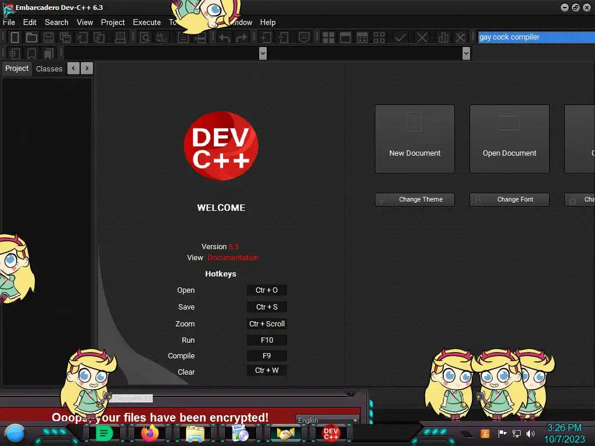Click the New Document tile
The width and height of the screenshot is (595, 446).
[x=415, y=139]
